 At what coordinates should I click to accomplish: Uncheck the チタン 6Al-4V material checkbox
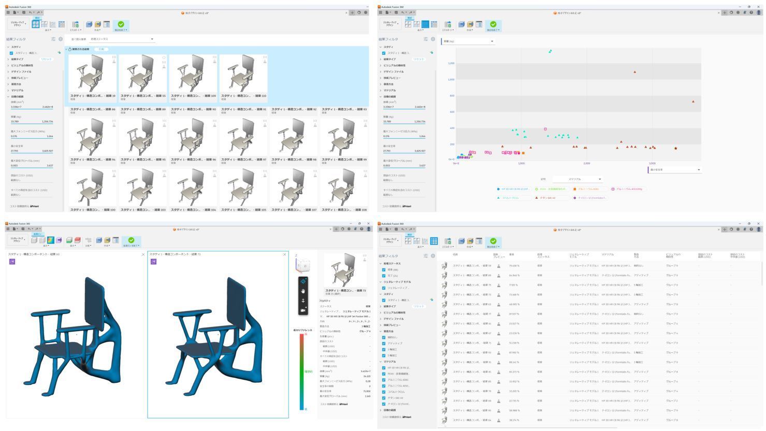(x=384, y=398)
